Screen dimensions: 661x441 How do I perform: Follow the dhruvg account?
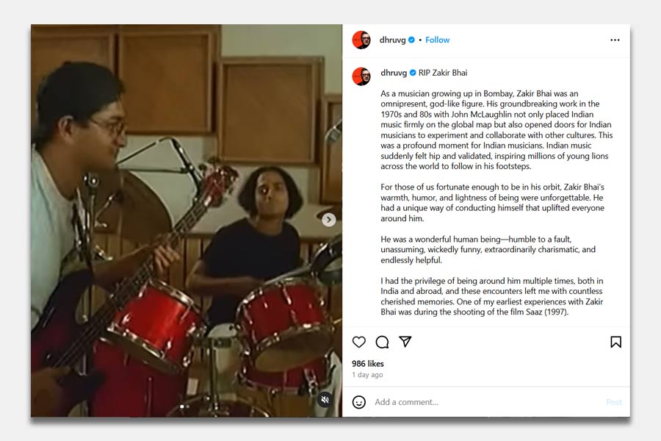(x=437, y=40)
